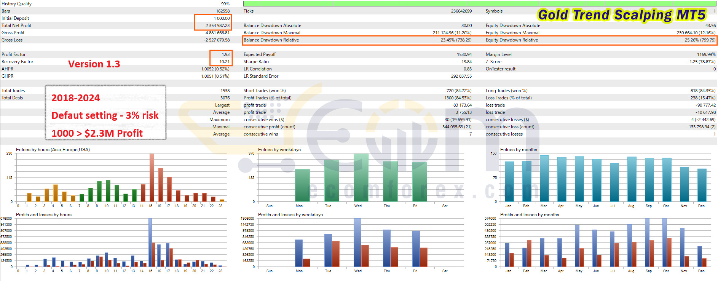The height and width of the screenshot is (281, 718).
Task: Select consecutive losses value 4 (-2 442.69)
Action: coord(703,120)
